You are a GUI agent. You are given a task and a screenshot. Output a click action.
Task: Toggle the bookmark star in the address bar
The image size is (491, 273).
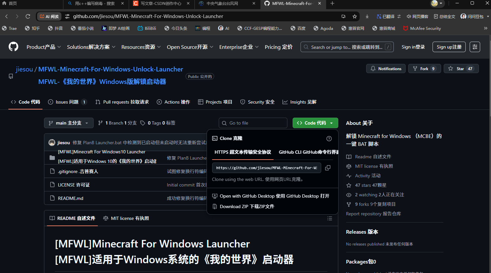click(355, 16)
